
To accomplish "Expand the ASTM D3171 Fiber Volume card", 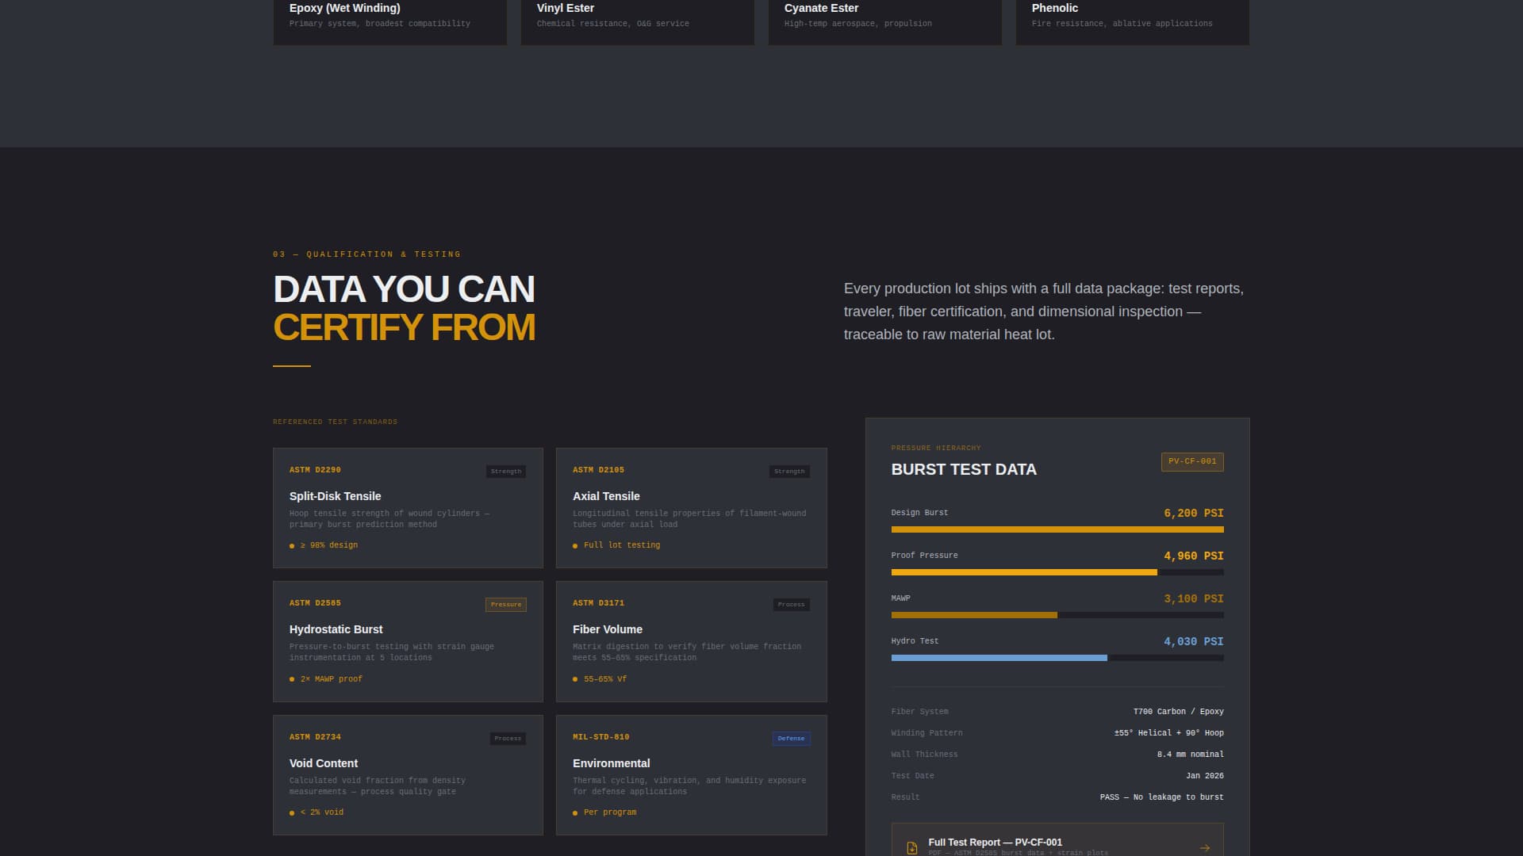I will coord(691,640).
